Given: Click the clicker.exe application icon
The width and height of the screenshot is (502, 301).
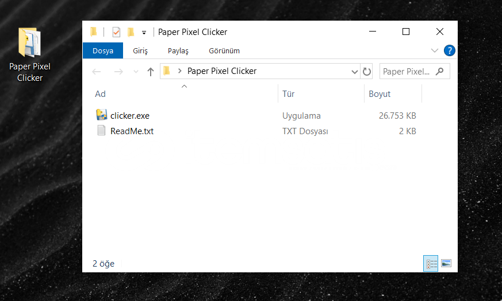Looking at the screenshot, I should pyautogui.click(x=102, y=115).
